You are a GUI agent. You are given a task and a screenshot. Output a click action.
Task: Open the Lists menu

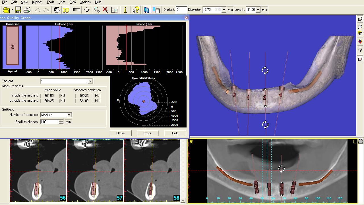(x=62, y=2)
